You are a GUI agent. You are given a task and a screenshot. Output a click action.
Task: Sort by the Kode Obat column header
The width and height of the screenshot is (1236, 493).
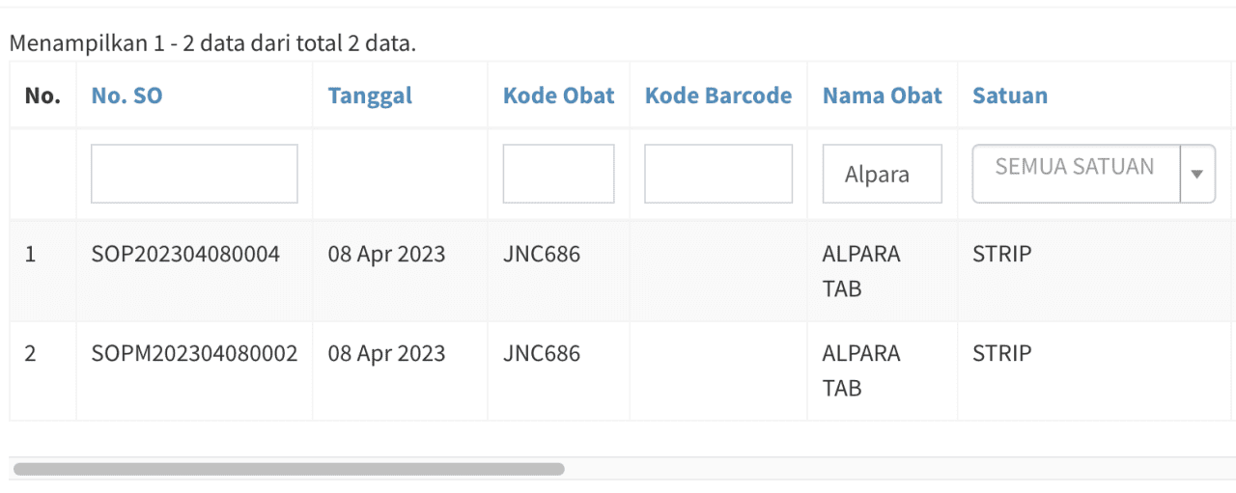point(558,96)
